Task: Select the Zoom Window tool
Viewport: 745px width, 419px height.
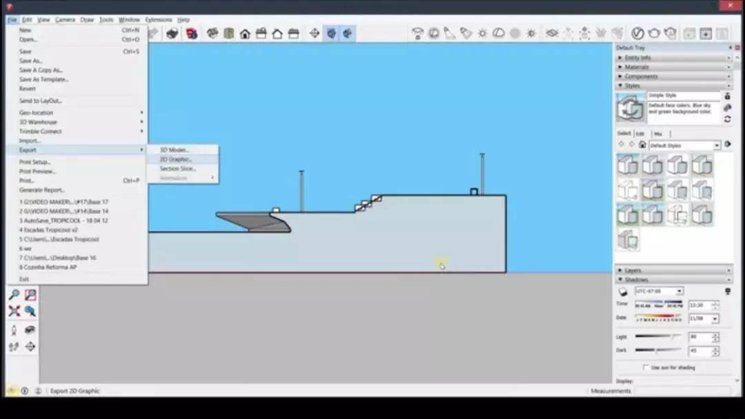Action: click(x=30, y=295)
